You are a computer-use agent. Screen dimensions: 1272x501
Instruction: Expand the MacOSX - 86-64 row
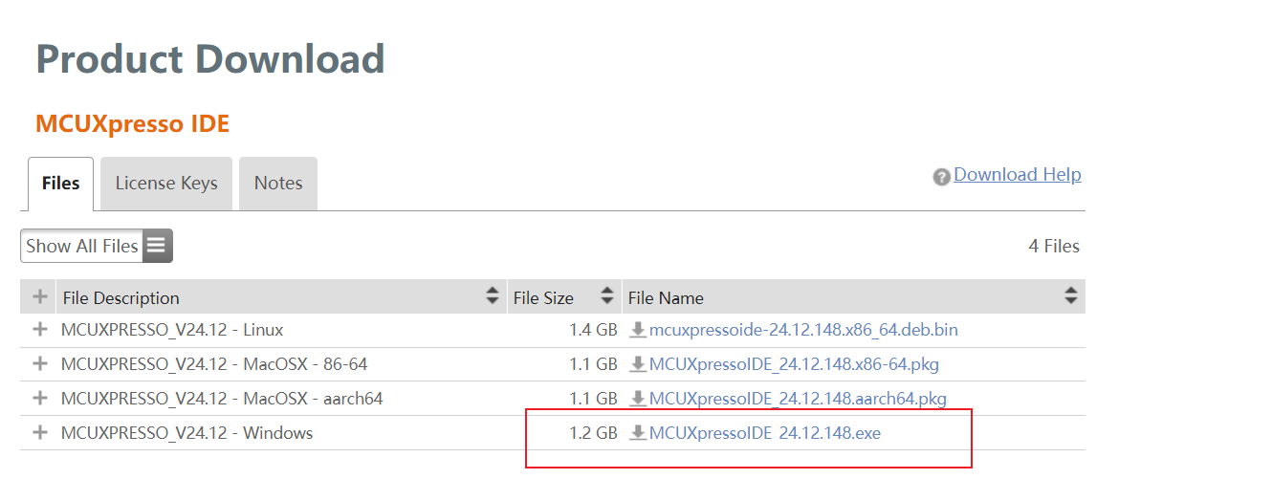click(x=40, y=364)
